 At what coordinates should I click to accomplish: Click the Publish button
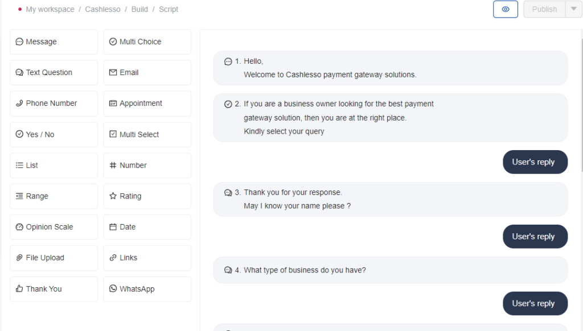544,9
